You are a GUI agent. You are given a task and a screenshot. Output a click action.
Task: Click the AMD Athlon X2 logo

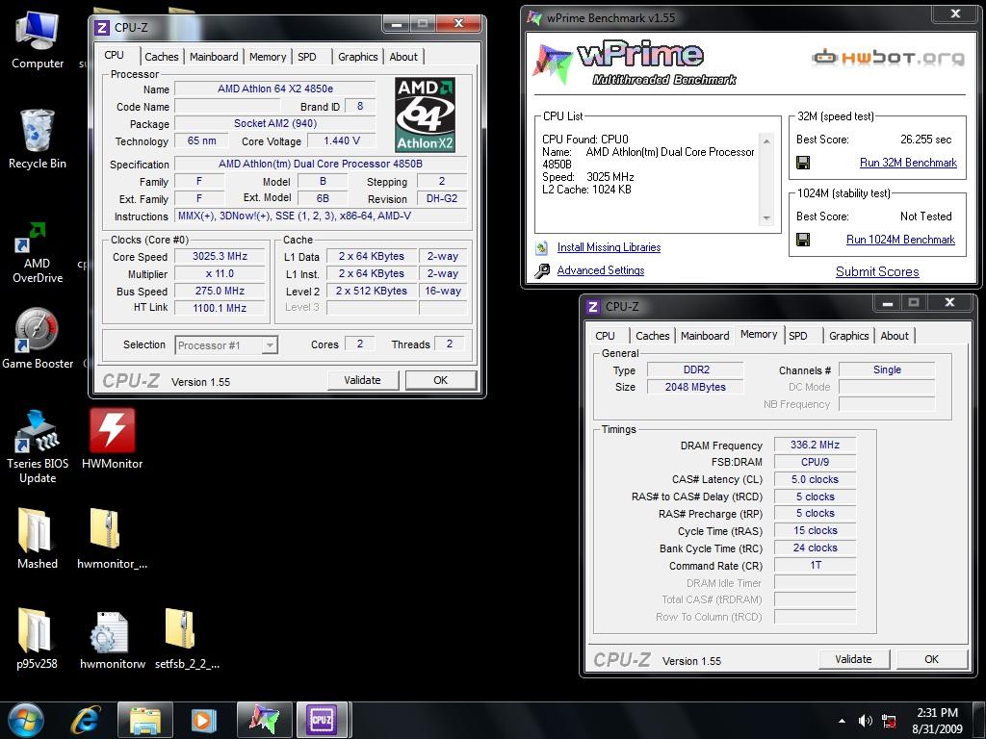[x=425, y=115]
